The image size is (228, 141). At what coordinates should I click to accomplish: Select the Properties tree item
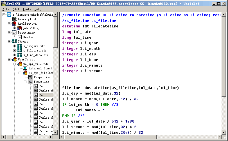42,77
